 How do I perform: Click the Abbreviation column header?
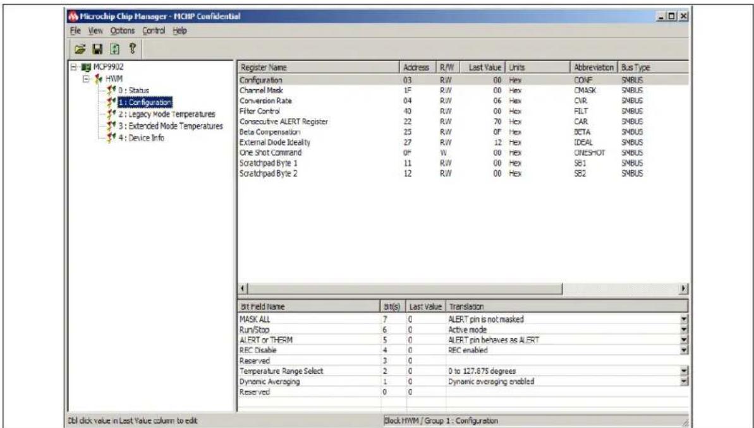click(594, 68)
